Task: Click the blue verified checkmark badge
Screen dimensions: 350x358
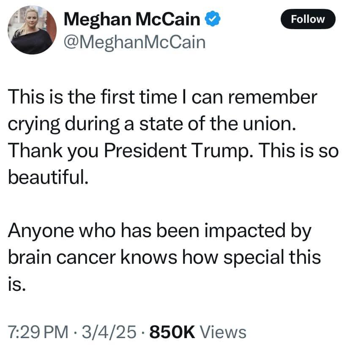Action: tap(212, 19)
